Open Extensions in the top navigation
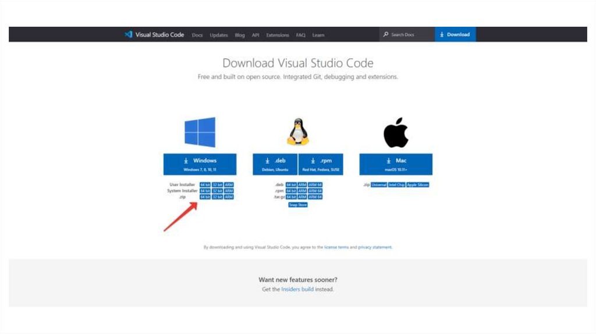Image resolution: width=596 pixels, height=334 pixels. (x=278, y=35)
